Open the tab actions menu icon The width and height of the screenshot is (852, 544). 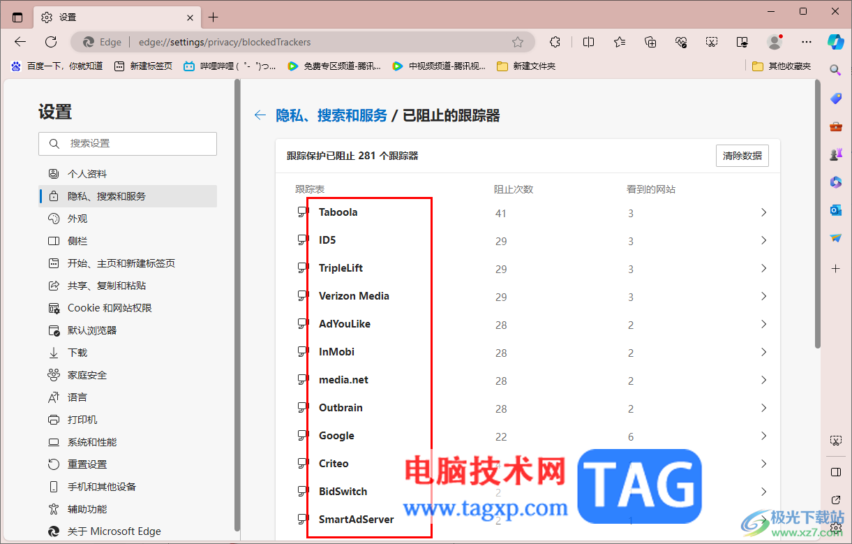(17, 17)
